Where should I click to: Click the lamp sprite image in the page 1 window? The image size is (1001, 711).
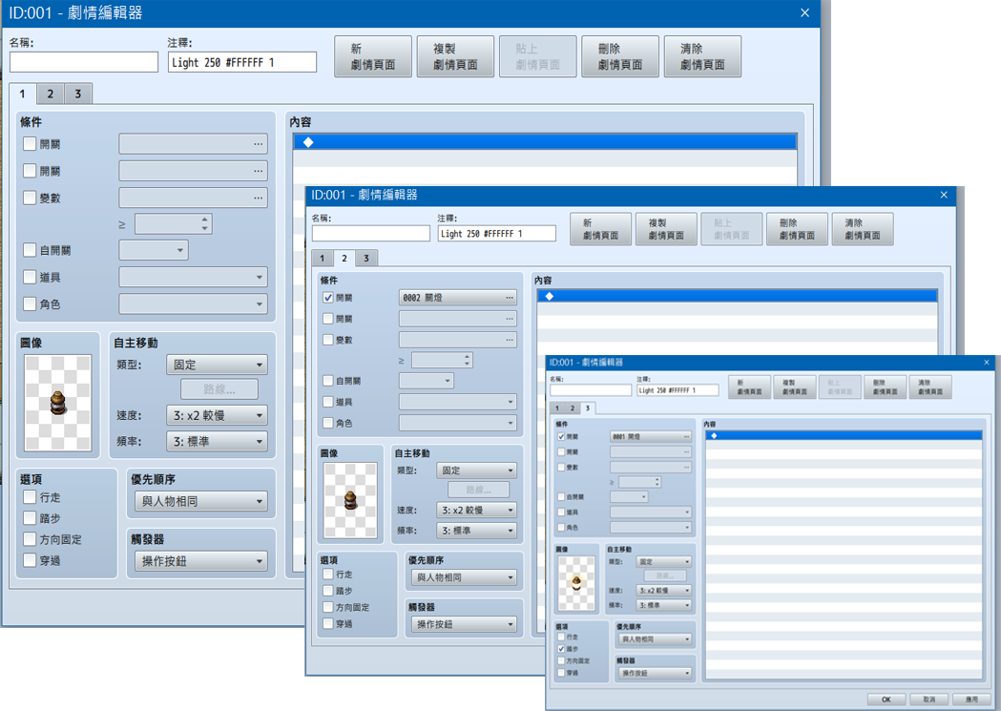pos(57,403)
